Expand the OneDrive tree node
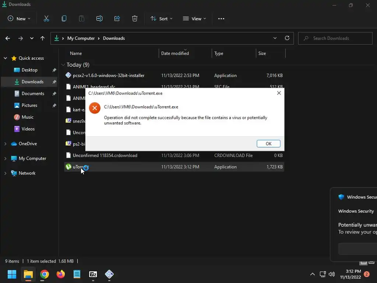The height and width of the screenshot is (283, 377). pyautogui.click(x=5, y=144)
